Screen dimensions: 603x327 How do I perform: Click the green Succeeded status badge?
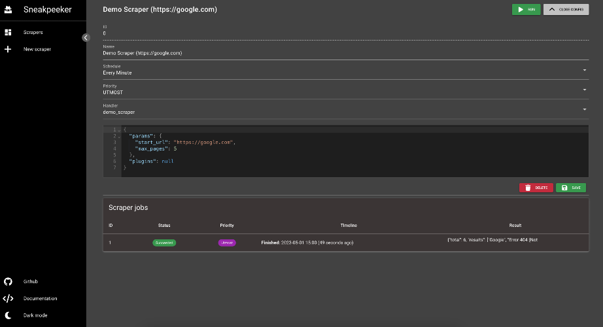[x=164, y=243]
